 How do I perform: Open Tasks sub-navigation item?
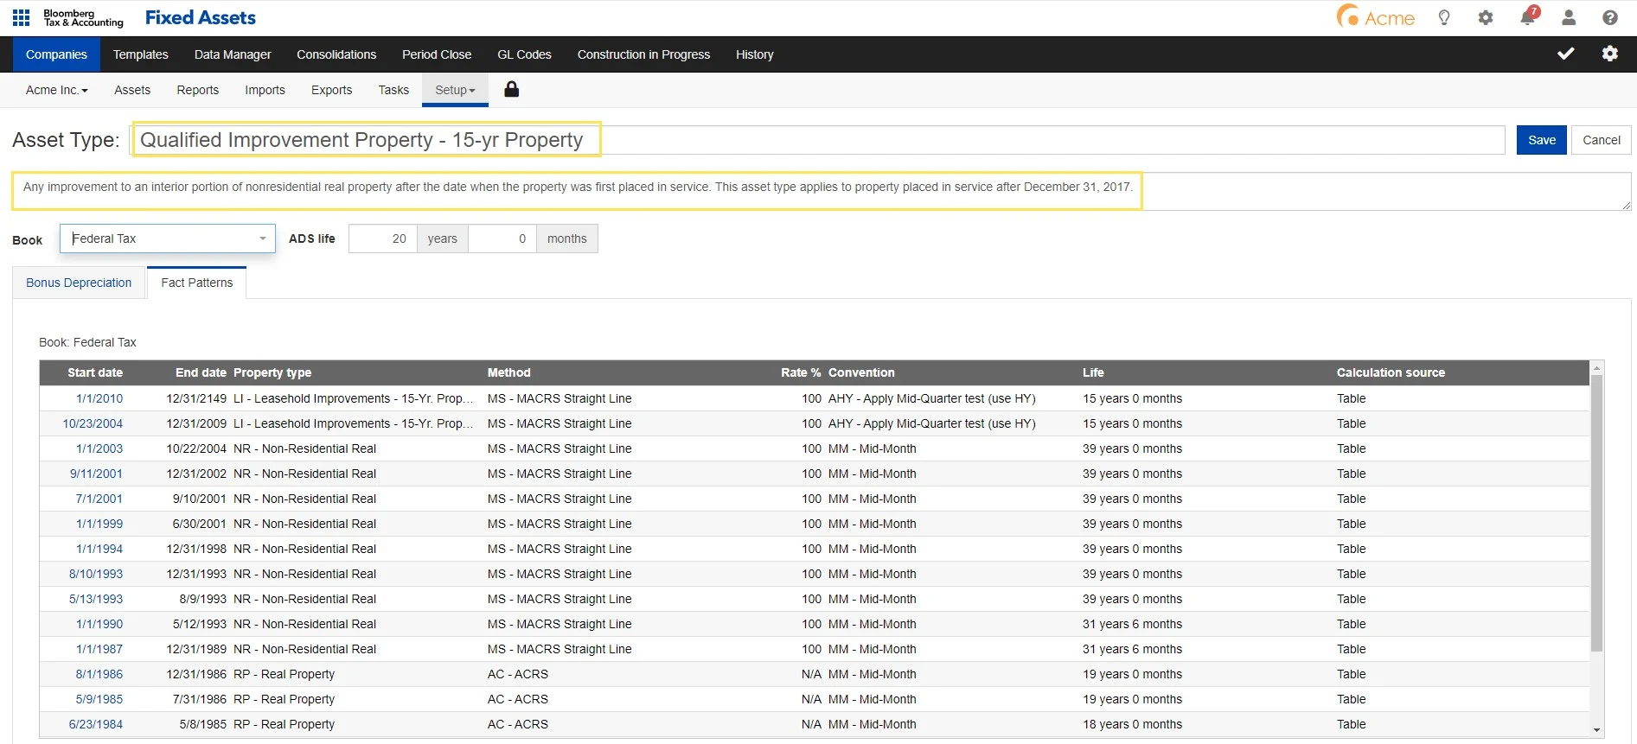tap(393, 90)
